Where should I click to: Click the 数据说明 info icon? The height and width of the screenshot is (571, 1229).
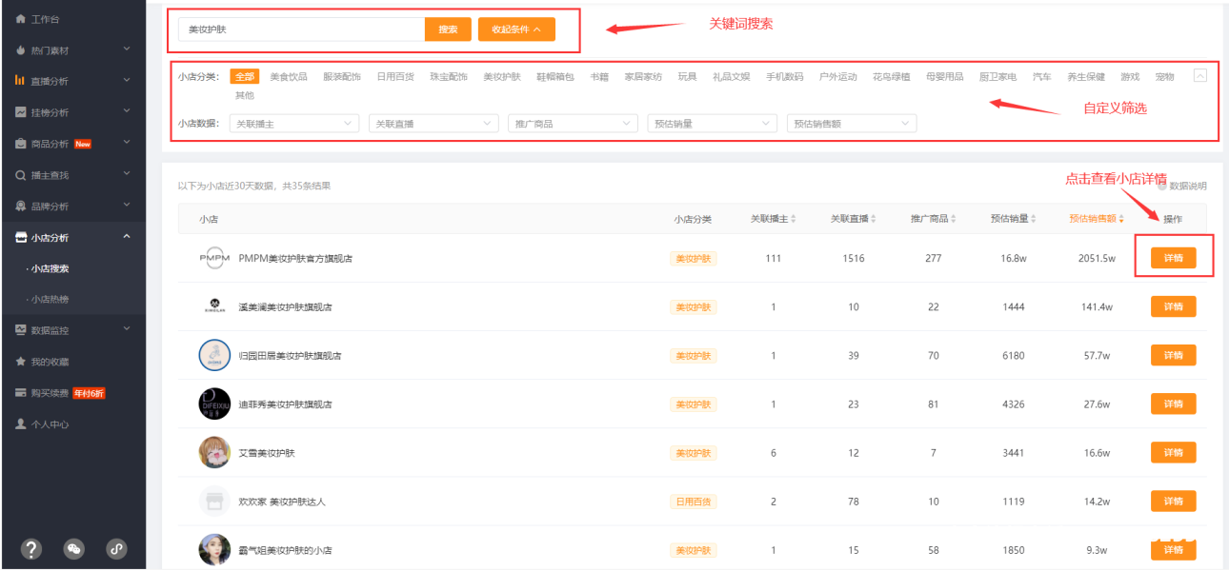[x=1161, y=187]
